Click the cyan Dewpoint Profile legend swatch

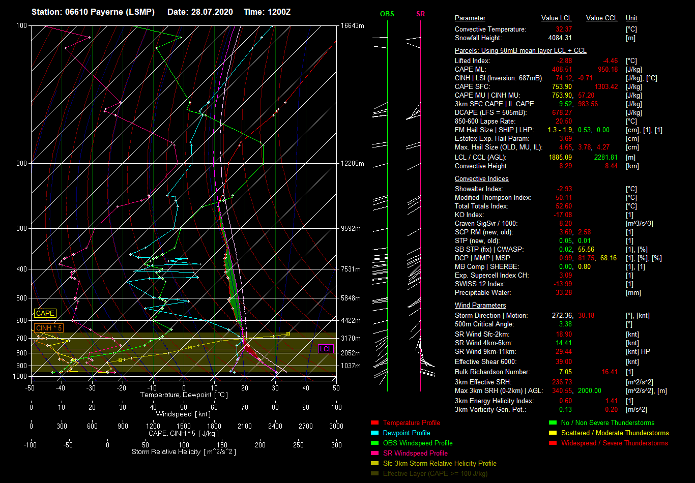tap(375, 433)
